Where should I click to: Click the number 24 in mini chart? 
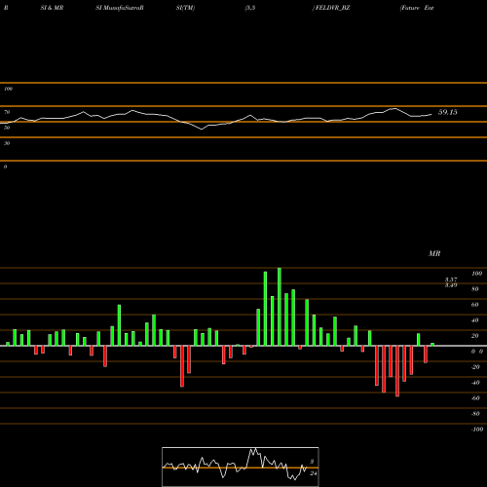coord(314,473)
